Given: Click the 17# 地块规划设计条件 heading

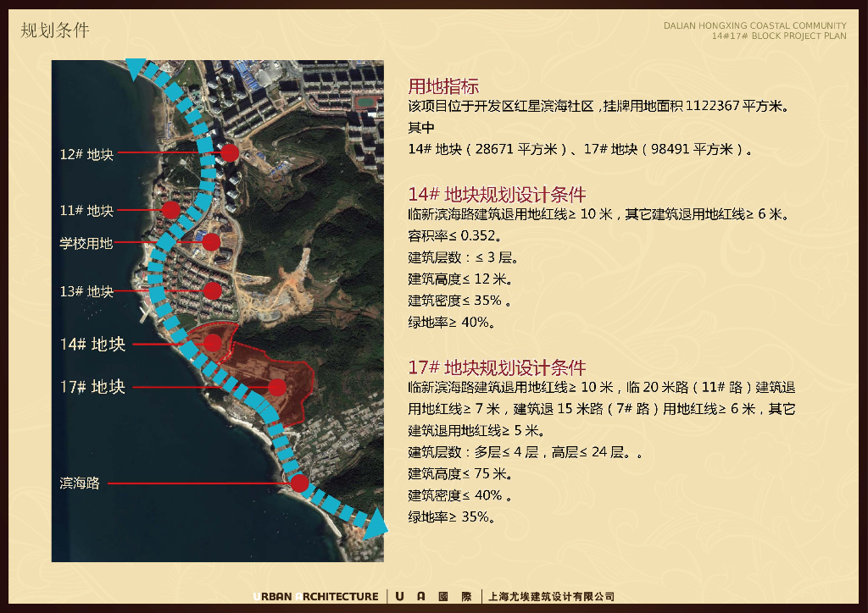Looking at the screenshot, I should 497,367.
